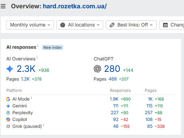Click the Grok logo icon
Image resolution: width=184 pixels, height=138 pixels.
[8, 126]
